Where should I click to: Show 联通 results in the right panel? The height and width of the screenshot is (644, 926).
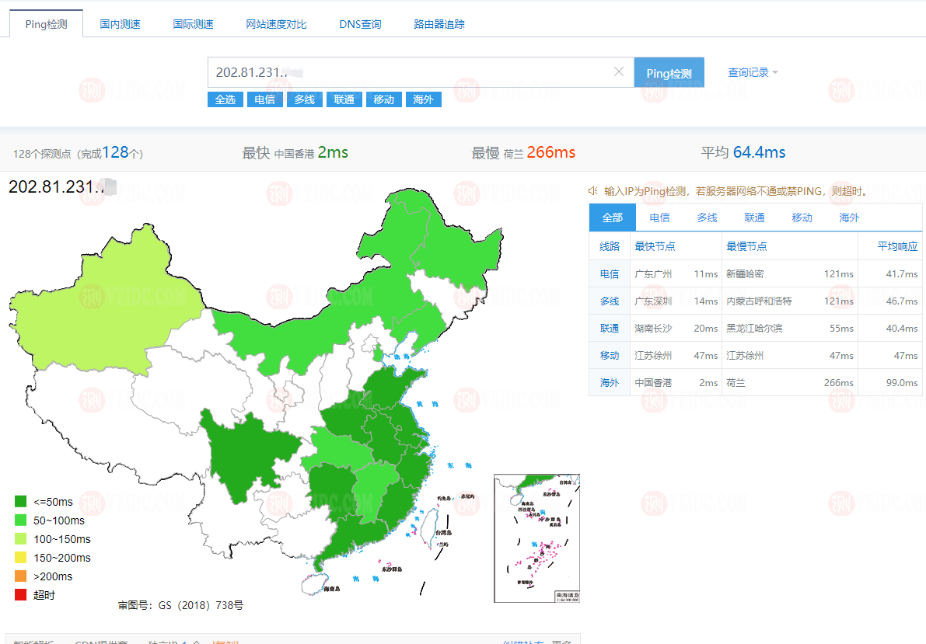[x=753, y=218]
